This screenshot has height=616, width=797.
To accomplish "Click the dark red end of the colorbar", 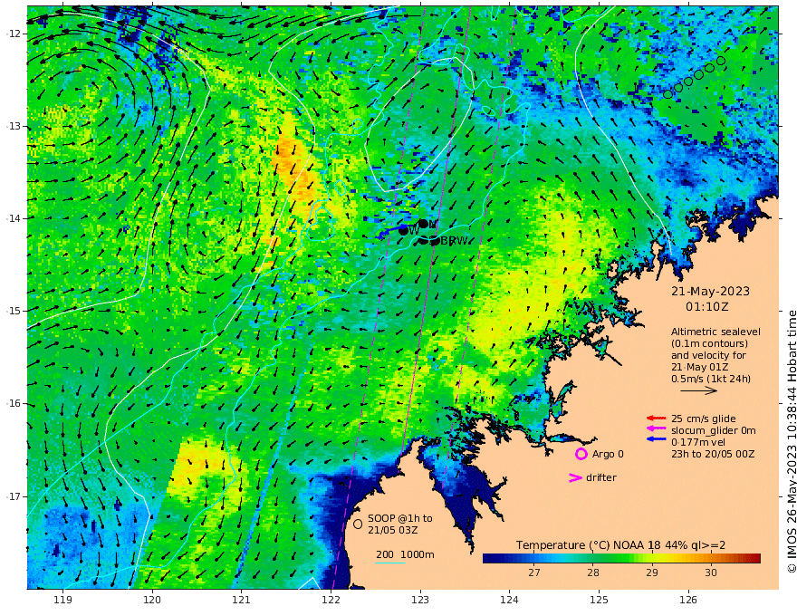I will (x=754, y=559).
